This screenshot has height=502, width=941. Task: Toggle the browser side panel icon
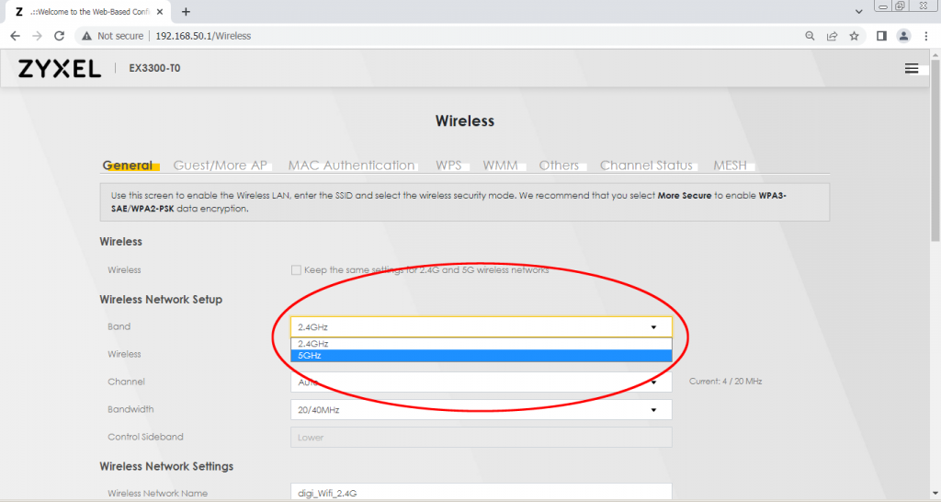click(x=880, y=36)
